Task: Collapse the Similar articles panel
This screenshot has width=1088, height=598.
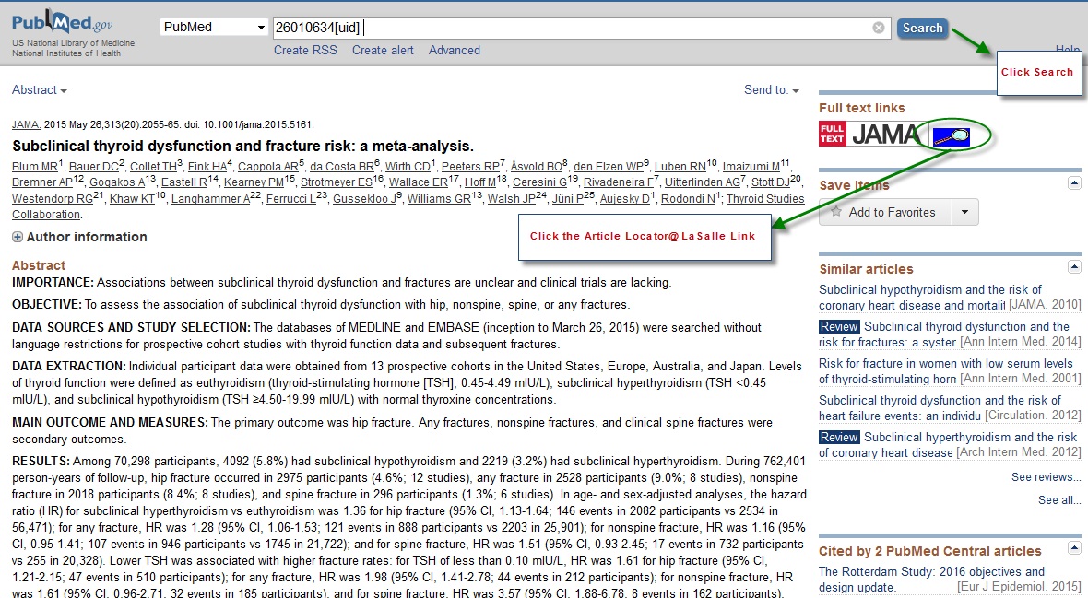Action: [1073, 266]
